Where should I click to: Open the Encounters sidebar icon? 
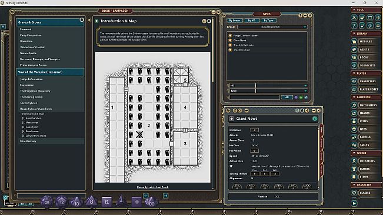click(x=354, y=105)
